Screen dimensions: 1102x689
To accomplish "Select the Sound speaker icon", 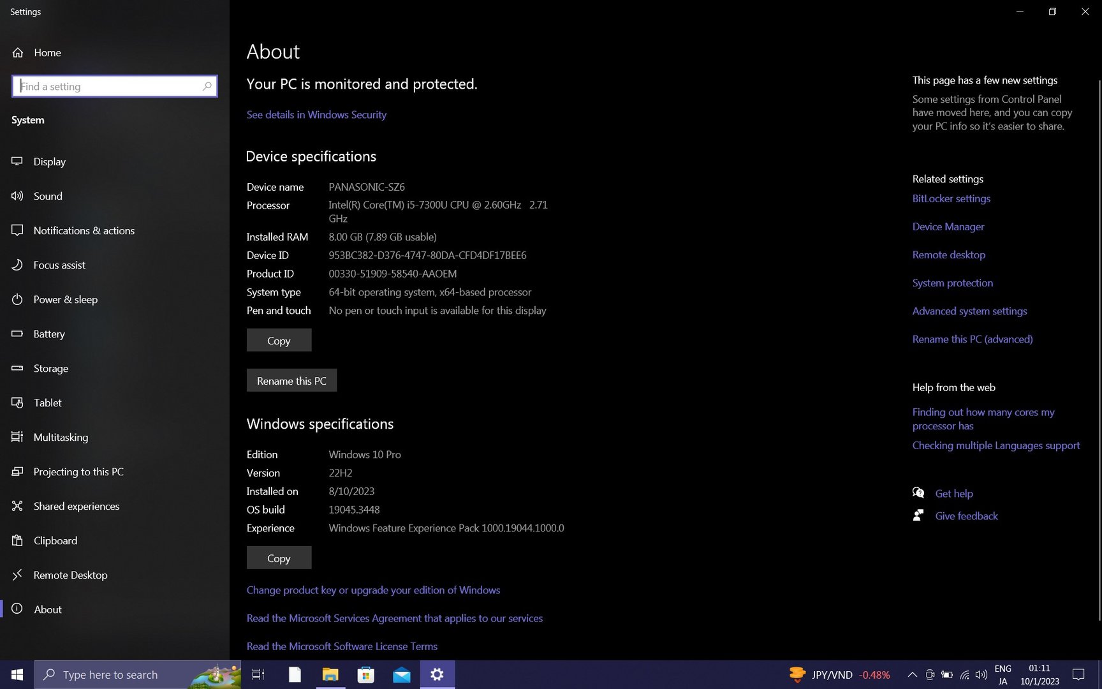I will (x=17, y=196).
